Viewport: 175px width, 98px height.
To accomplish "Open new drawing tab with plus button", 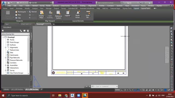I will tap(54, 24).
